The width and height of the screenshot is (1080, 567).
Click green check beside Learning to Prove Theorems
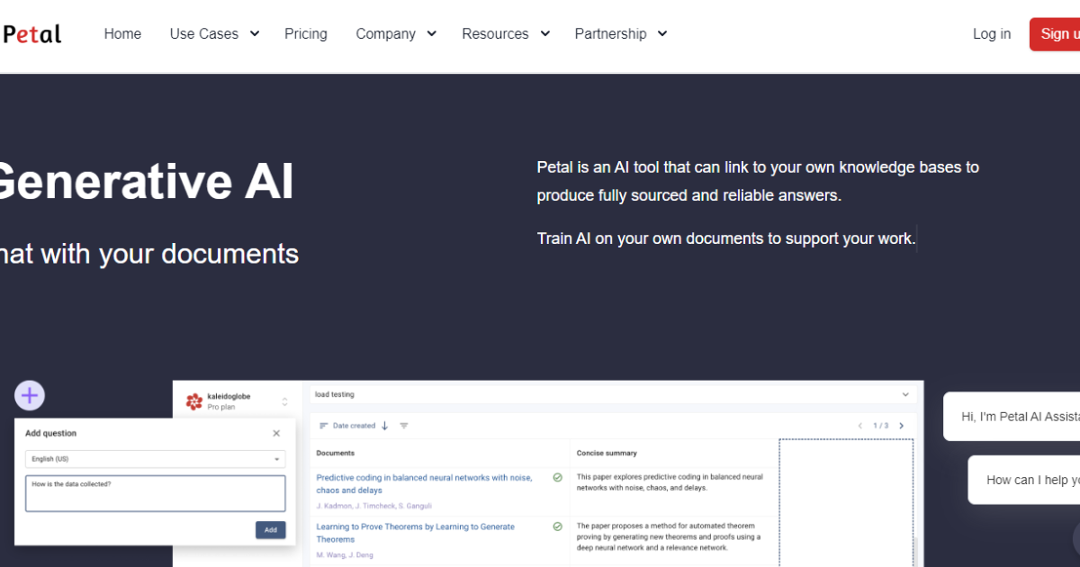tap(557, 526)
